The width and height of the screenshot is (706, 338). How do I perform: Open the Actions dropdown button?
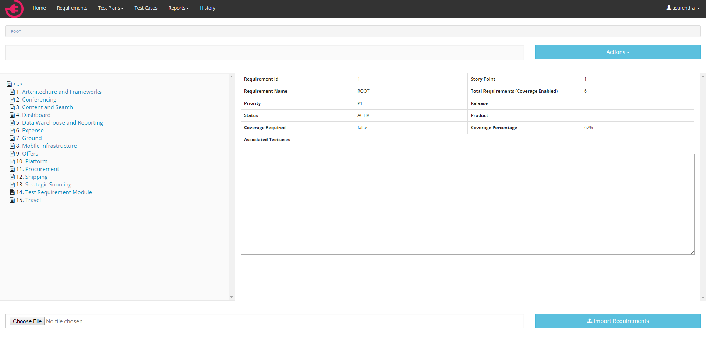point(618,52)
